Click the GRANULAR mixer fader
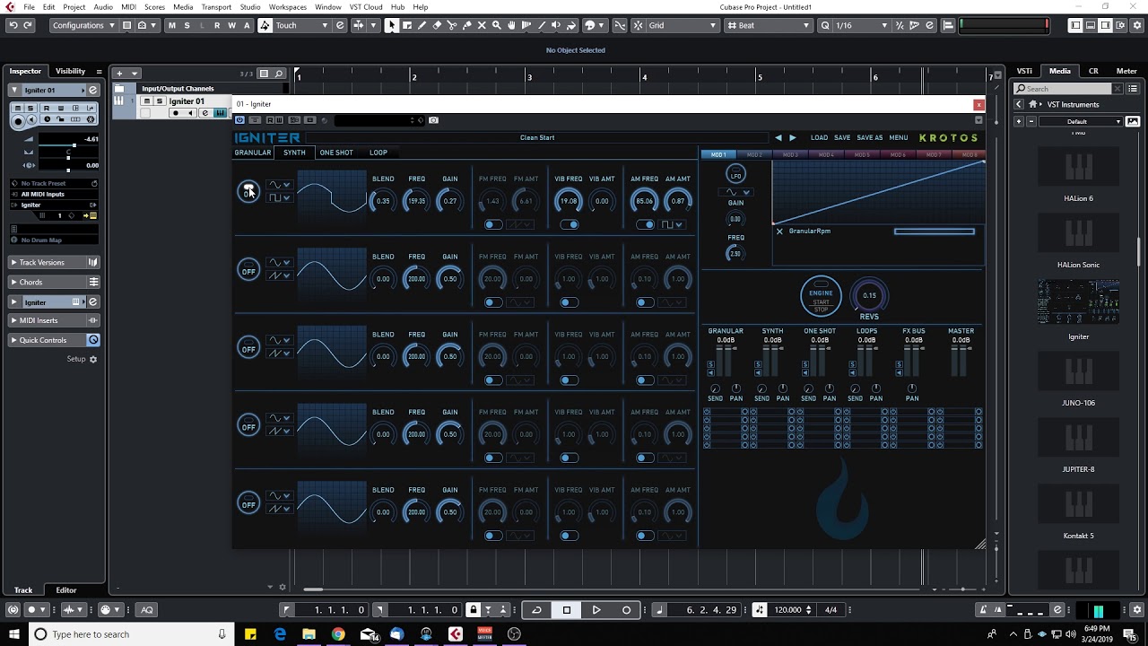 pyautogui.click(x=726, y=362)
